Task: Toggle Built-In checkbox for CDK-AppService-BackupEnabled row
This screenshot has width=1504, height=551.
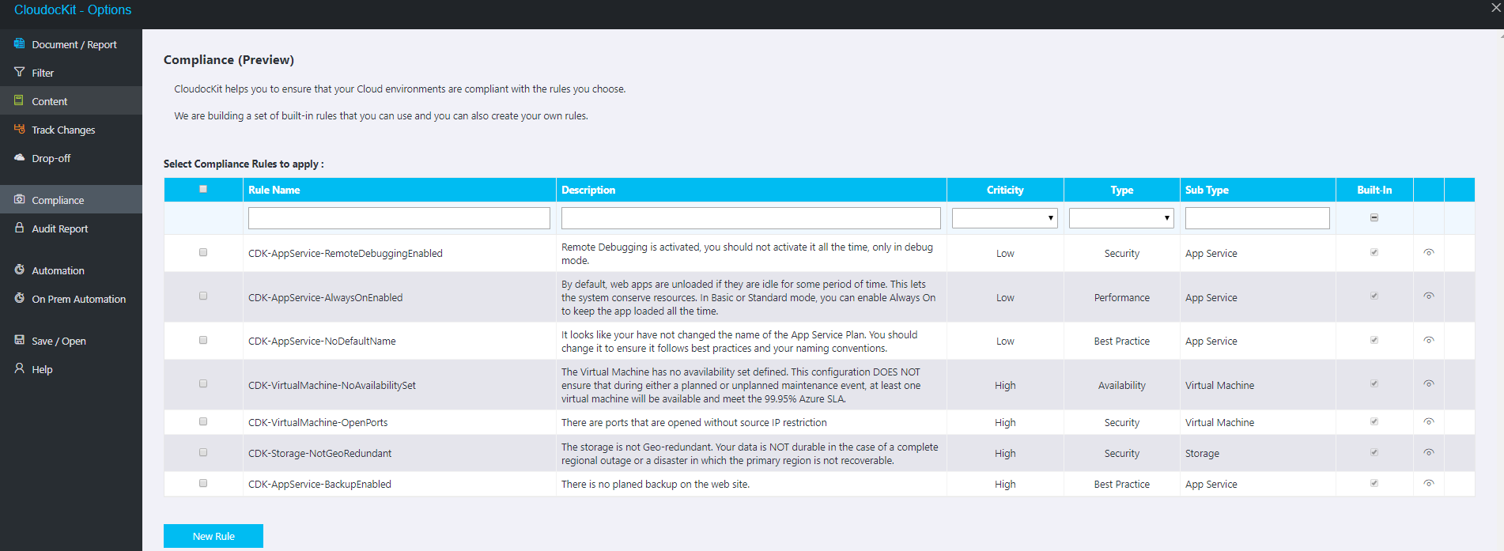Action: click(x=1374, y=483)
